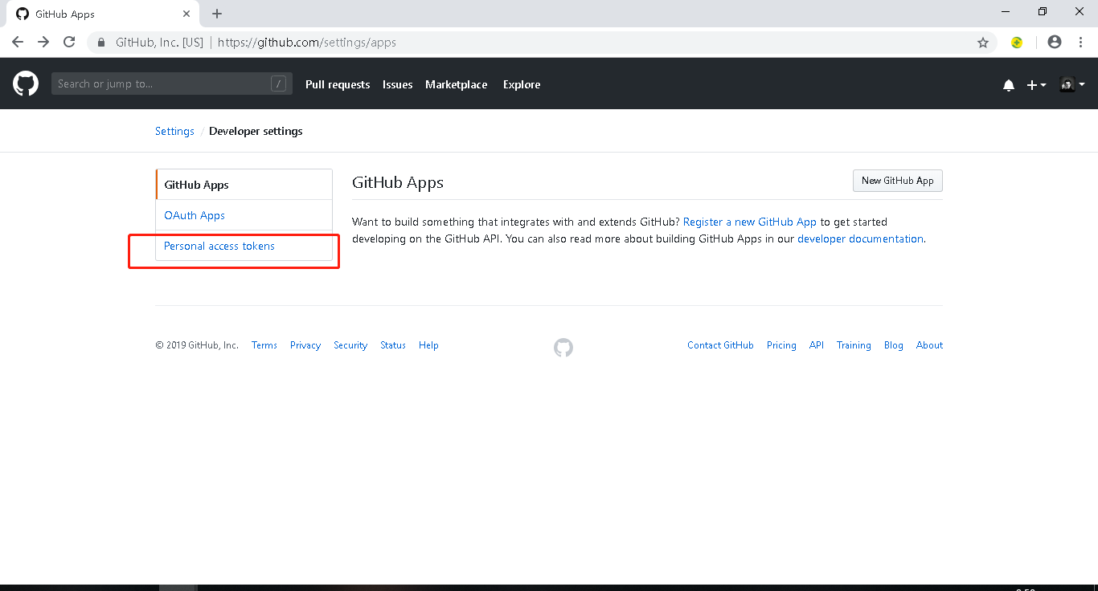Viewport: 1098px width, 591px height.
Task: Close the GitHub Apps browser tab
Action: point(186,14)
